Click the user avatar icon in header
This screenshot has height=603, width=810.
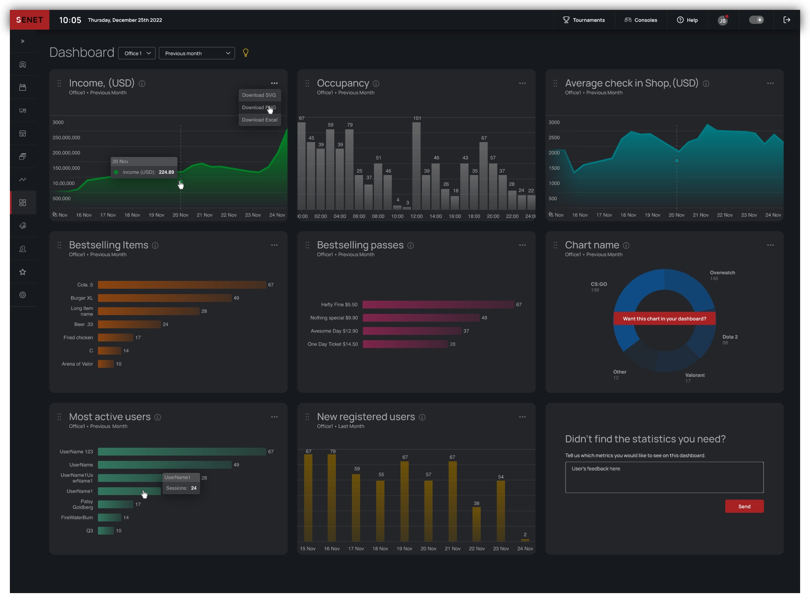click(x=723, y=20)
